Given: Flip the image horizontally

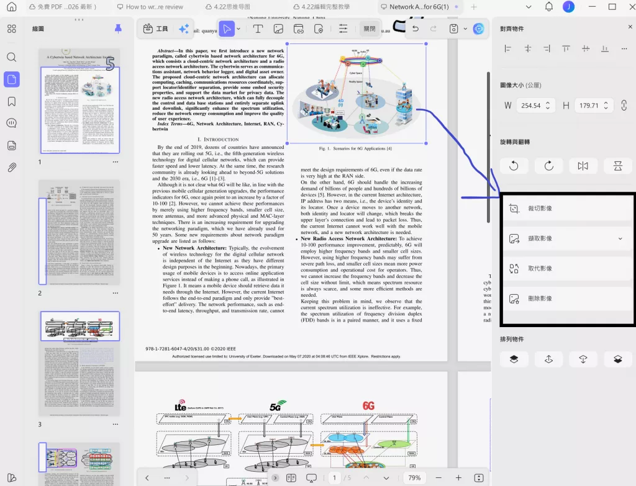Looking at the screenshot, I should (x=583, y=166).
